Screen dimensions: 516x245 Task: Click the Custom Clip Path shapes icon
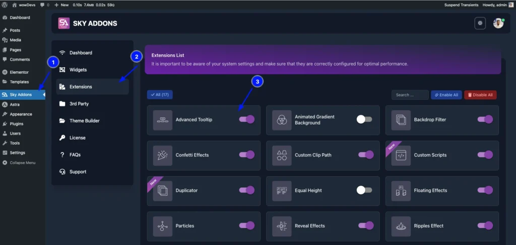[x=282, y=156]
